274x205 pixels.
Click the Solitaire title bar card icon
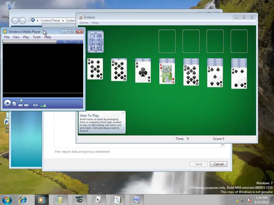pyautogui.click(x=80, y=17)
